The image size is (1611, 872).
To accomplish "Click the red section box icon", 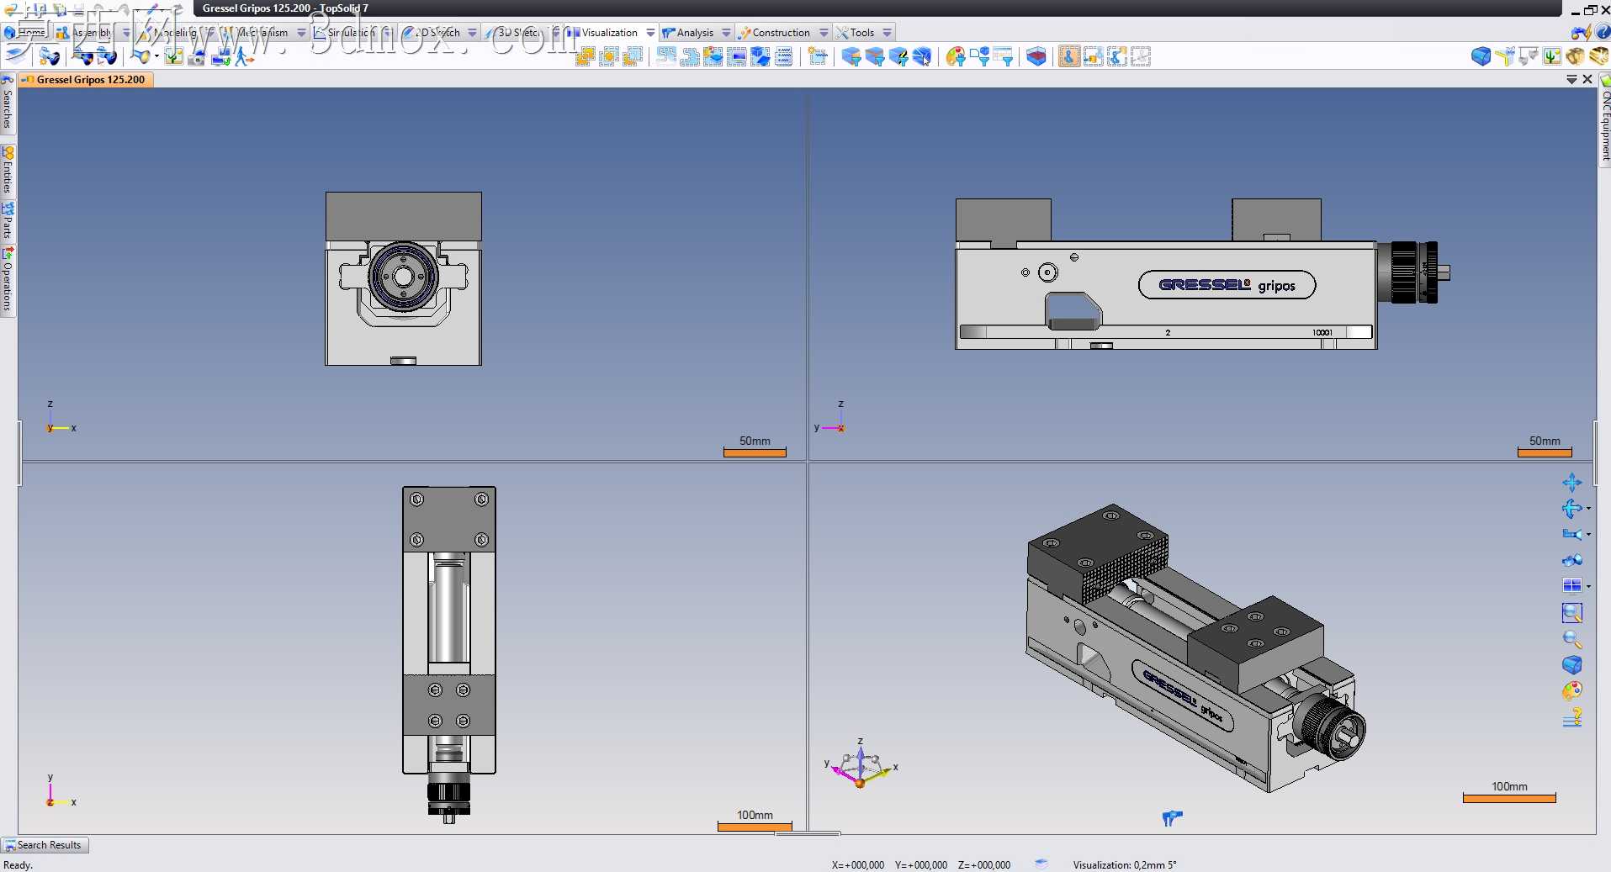I will 1036,56.
